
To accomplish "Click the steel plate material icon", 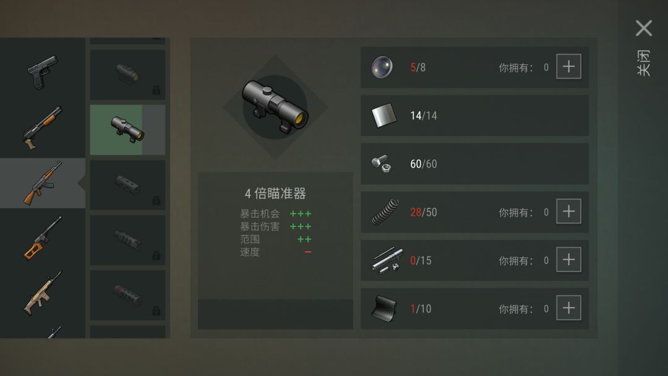I will coord(384,116).
